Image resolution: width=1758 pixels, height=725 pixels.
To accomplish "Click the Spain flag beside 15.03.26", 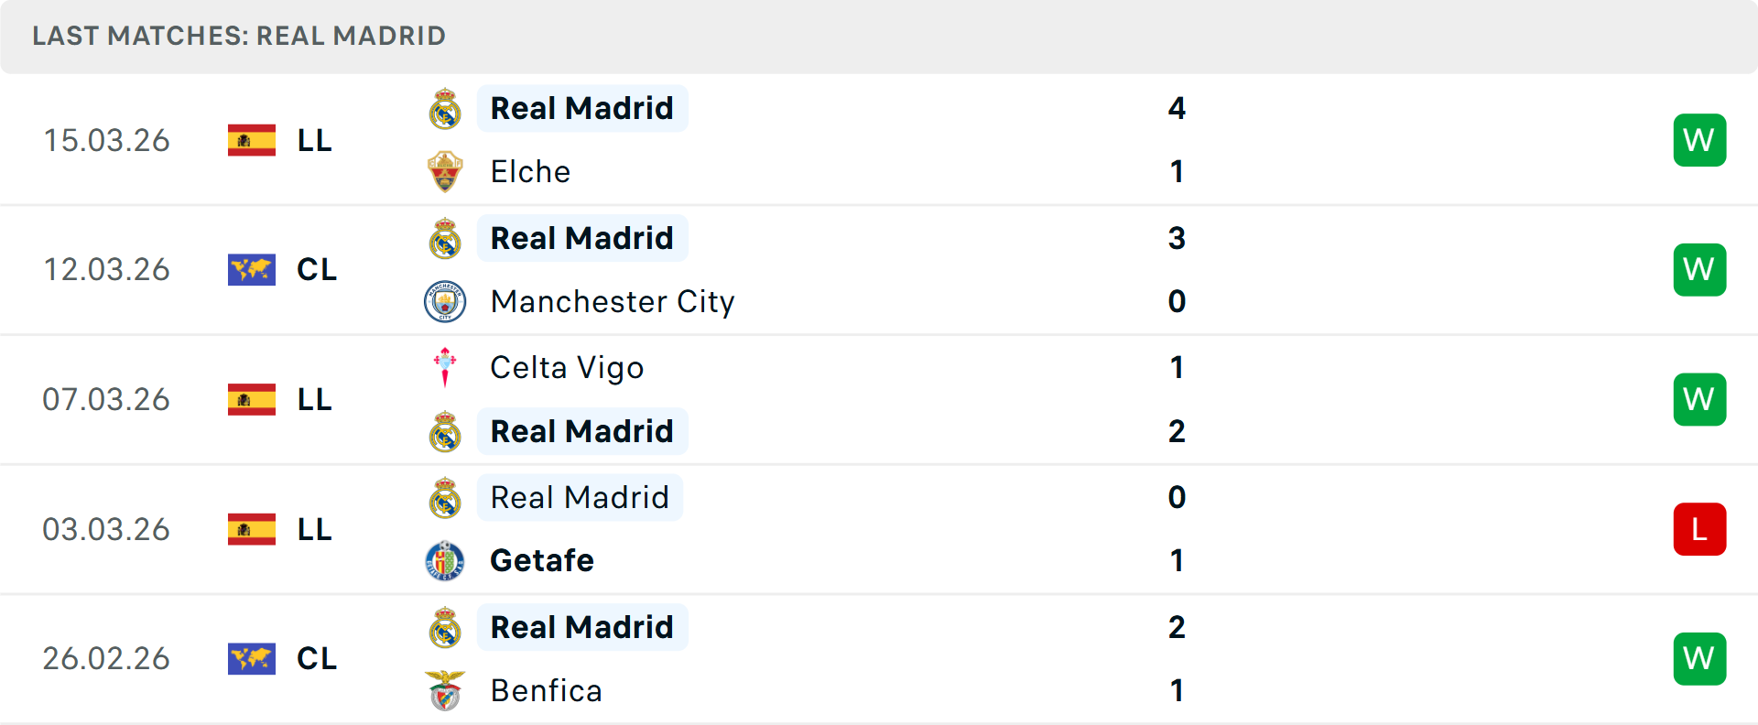I will pos(251,140).
